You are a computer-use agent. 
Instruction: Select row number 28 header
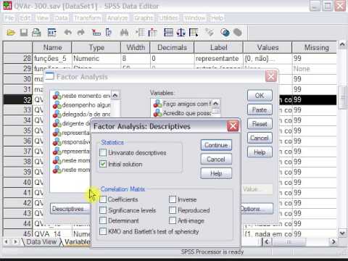pos(17,58)
